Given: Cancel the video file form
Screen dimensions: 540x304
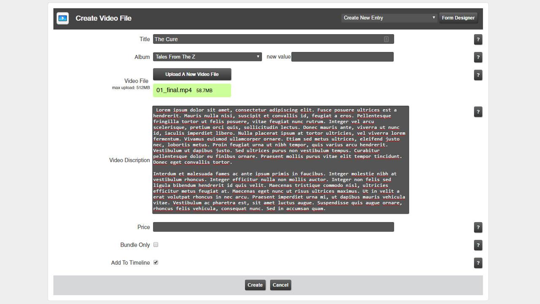Looking at the screenshot, I should click(x=281, y=285).
